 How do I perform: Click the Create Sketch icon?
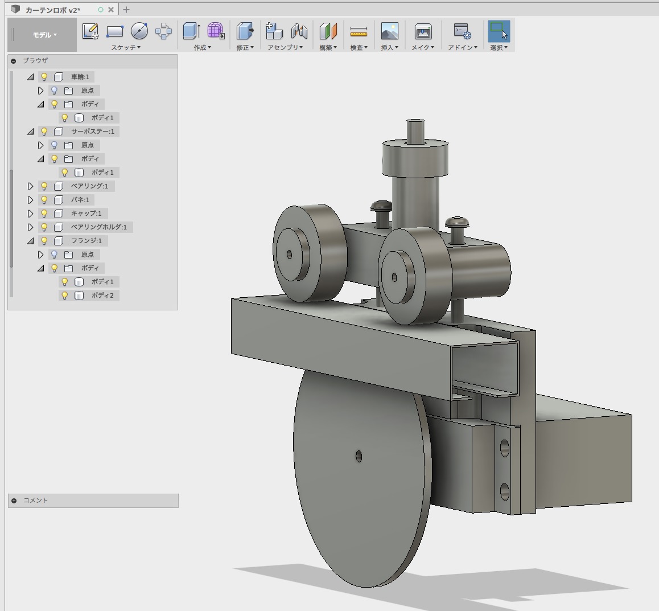point(90,31)
